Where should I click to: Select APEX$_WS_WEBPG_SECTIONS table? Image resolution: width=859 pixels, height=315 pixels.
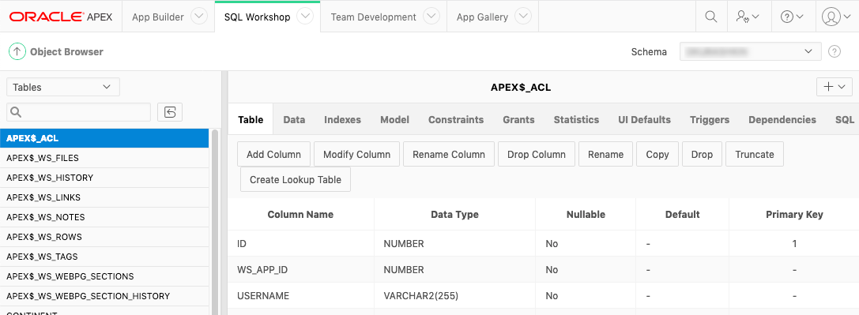point(104,276)
